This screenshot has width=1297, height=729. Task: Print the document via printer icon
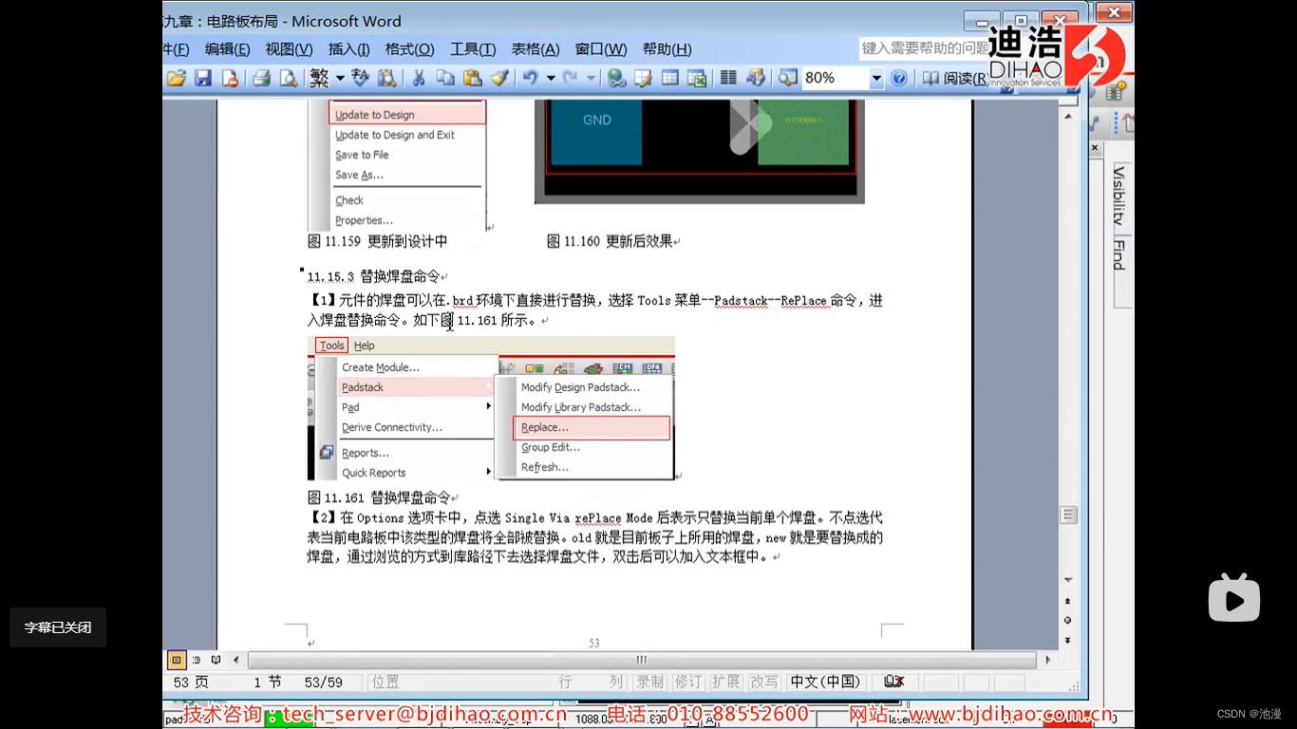click(262, 78)
